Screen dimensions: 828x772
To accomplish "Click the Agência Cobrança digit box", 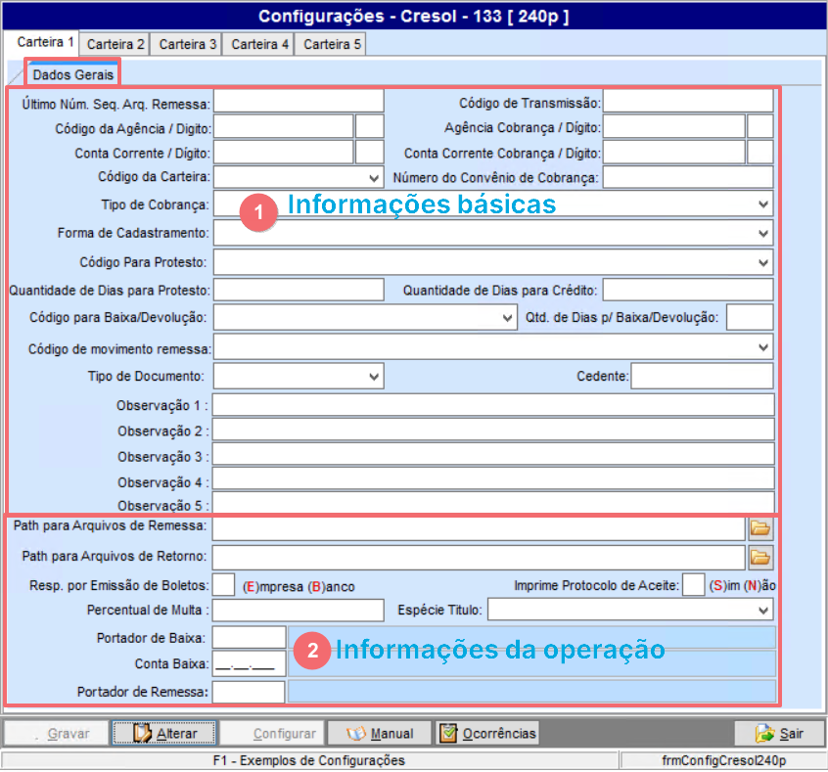I will 759,127.
